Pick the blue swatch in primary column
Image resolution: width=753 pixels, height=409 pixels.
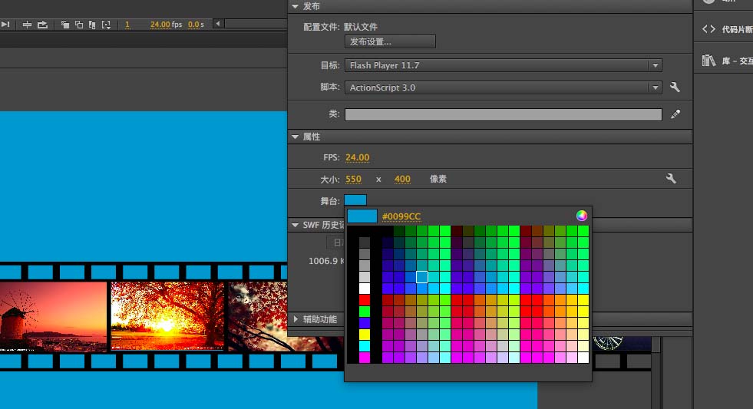(x=365, y=323)
